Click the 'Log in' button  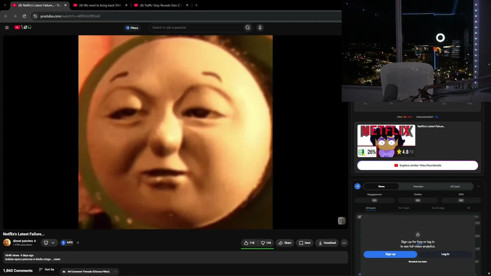(x=445, y=254)
